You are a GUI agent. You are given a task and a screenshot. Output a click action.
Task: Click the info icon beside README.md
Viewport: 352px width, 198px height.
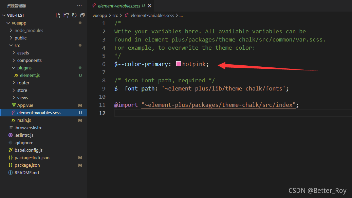pos(11,172)
